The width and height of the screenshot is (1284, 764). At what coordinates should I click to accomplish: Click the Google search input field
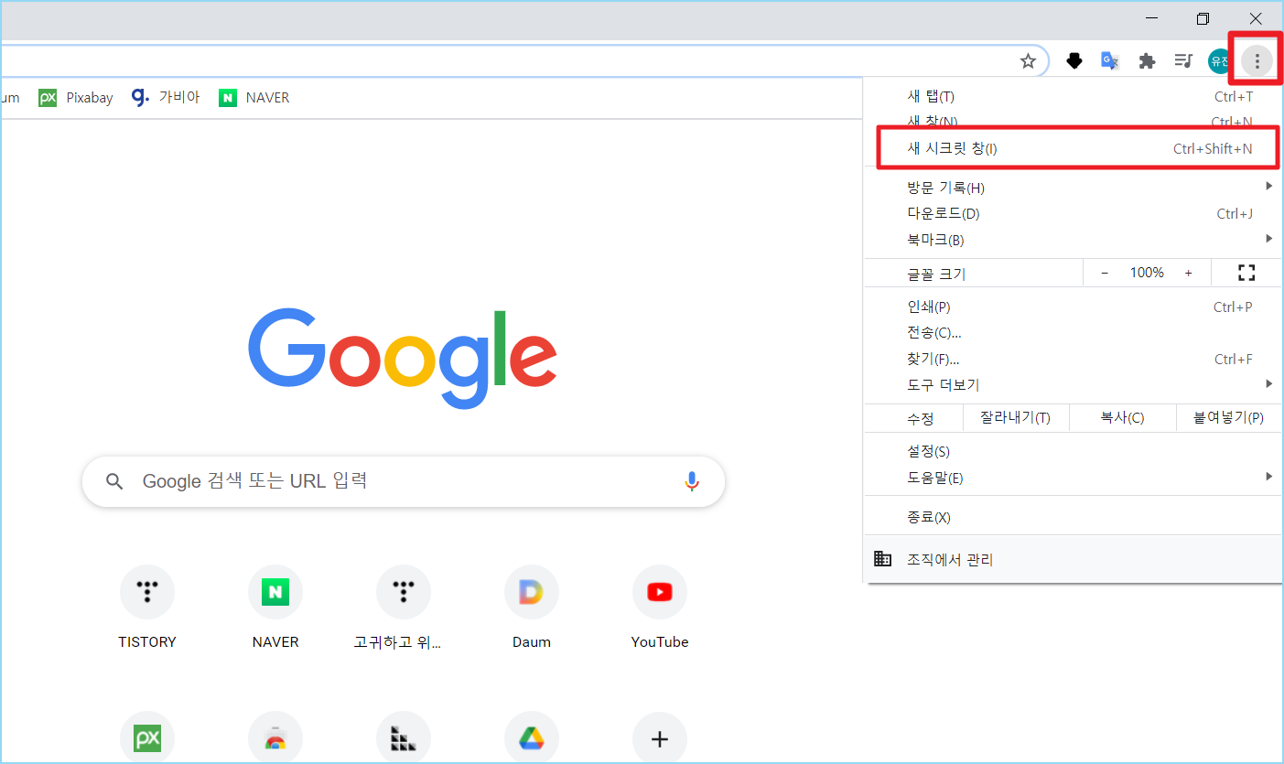pos(404,481)
